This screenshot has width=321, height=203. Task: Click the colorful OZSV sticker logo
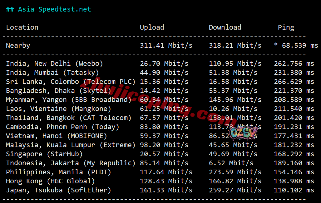[x=243, y=133]
